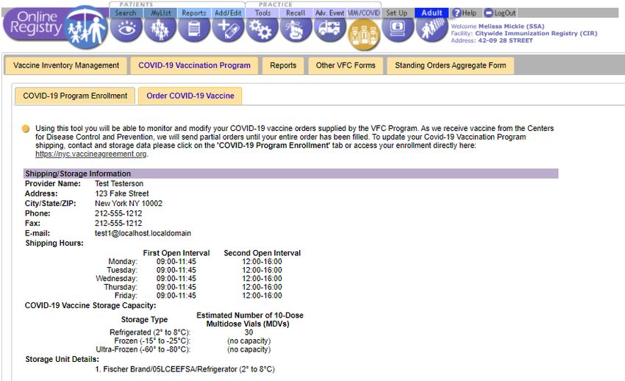Viewport: 625px width, 381px height.
Task: Click Ultra-Frozen row's (no capacity) value
Action: pos(249,349)
